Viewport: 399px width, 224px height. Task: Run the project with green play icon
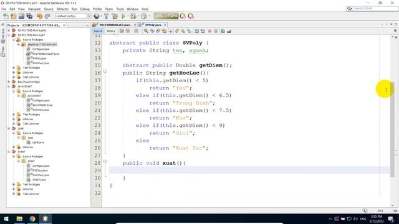123,16
